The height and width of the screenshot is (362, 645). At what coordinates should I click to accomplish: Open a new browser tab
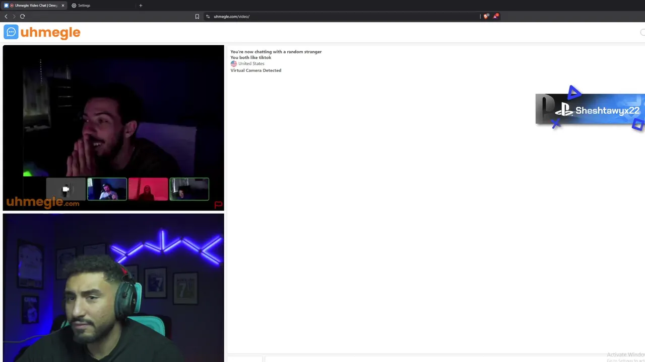tap(141, 6)
